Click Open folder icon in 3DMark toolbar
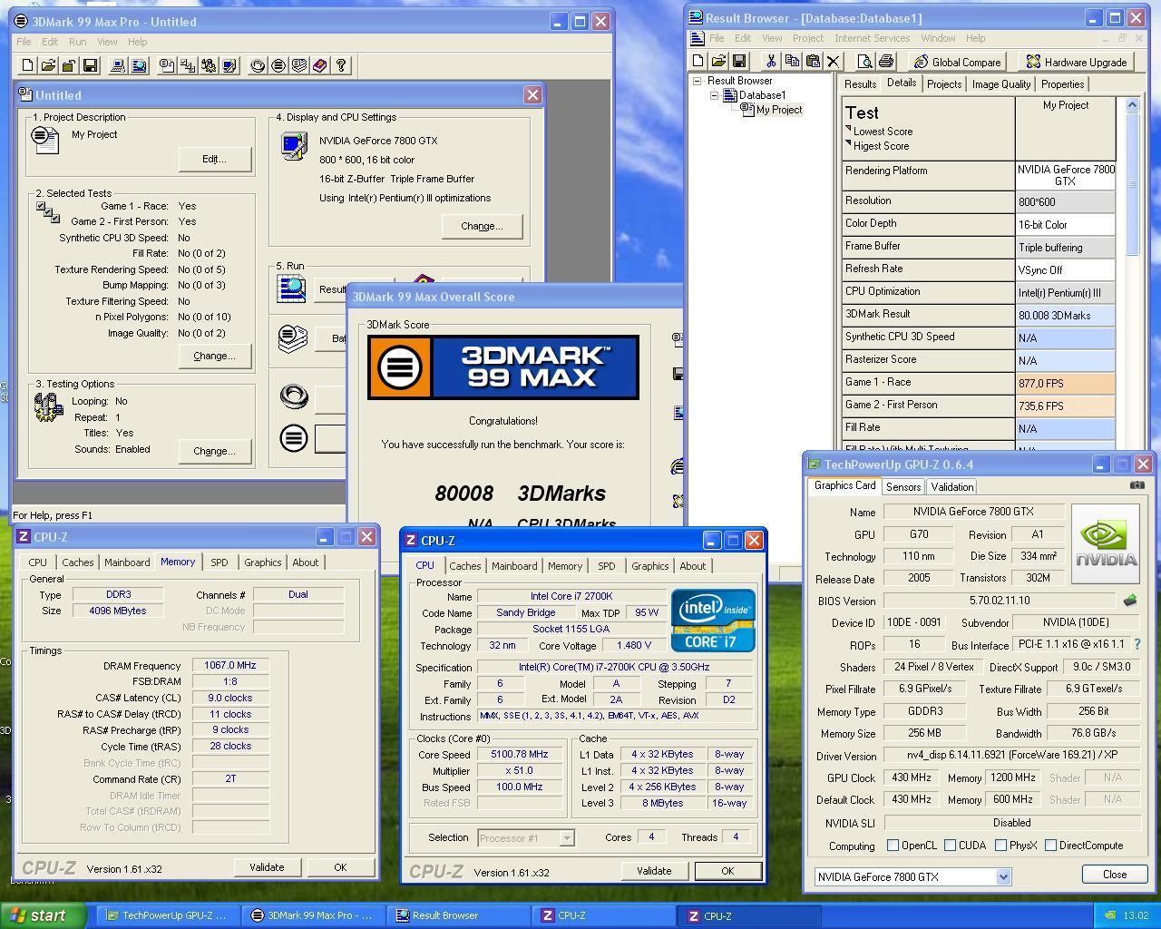The image size is (1161, 929). (x=48, y=65)
